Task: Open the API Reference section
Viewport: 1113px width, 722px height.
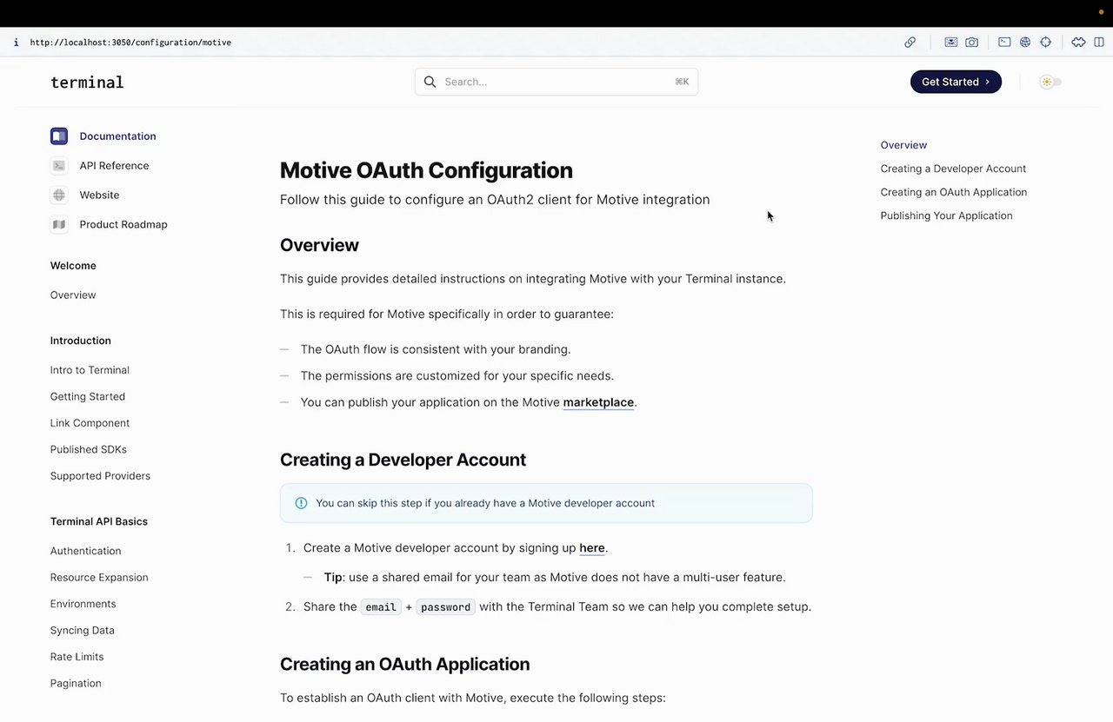Action: tap(114, 166)
